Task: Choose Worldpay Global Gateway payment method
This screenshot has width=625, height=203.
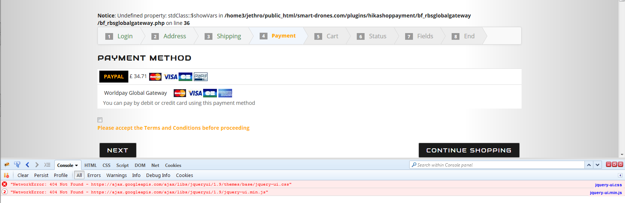Action: tap(135, 93)
